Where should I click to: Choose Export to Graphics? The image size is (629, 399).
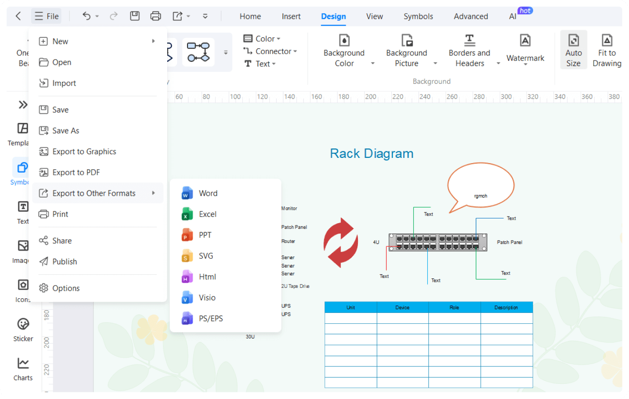(98, 151)
